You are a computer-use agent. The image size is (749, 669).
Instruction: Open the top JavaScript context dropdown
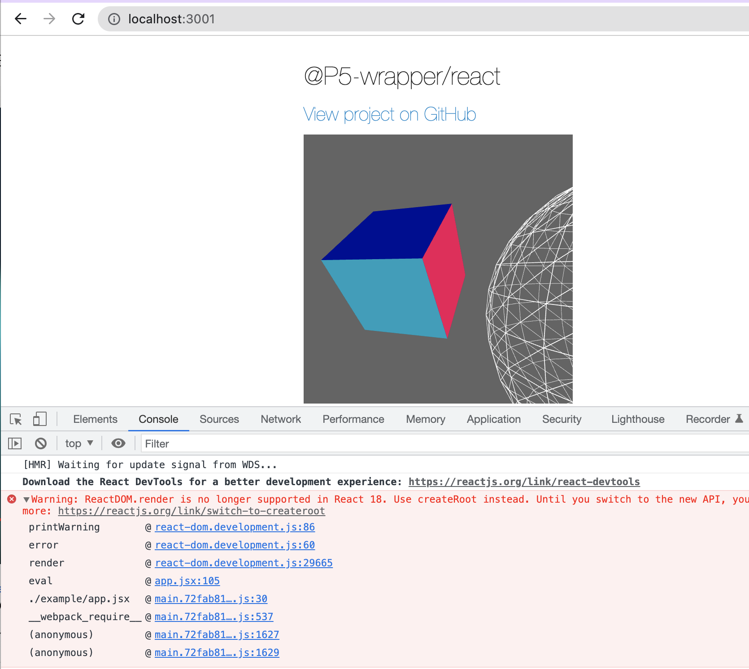pos(79,443)
